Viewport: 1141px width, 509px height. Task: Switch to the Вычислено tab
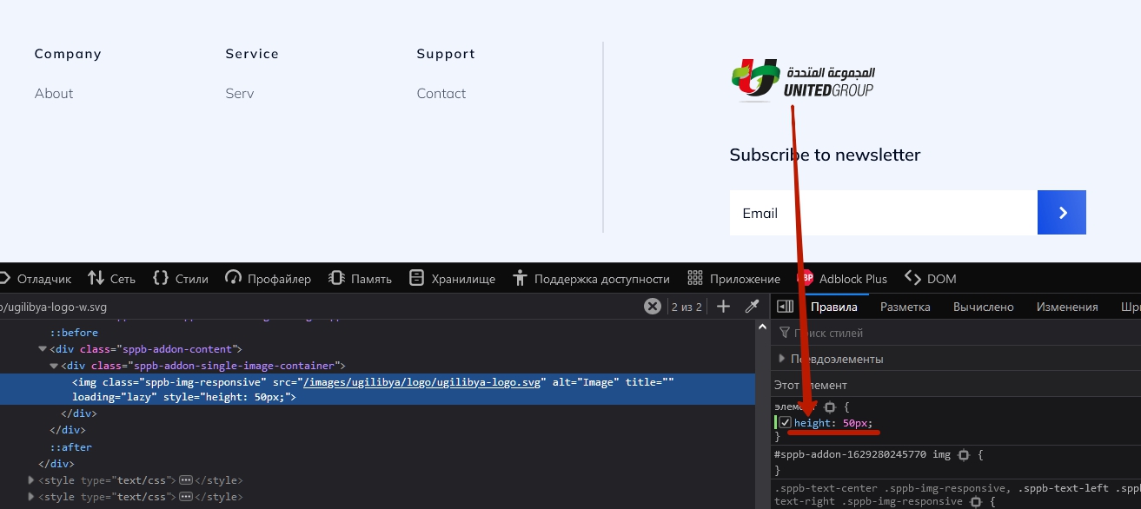(983, 307)
